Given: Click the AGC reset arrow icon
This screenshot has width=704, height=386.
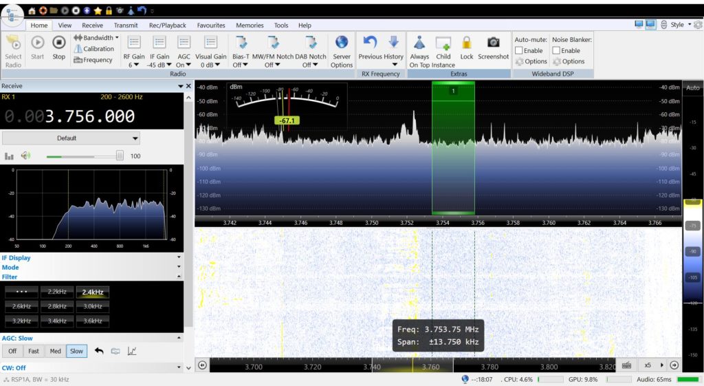Looking at the screenshot, I should tap(99, 351).
